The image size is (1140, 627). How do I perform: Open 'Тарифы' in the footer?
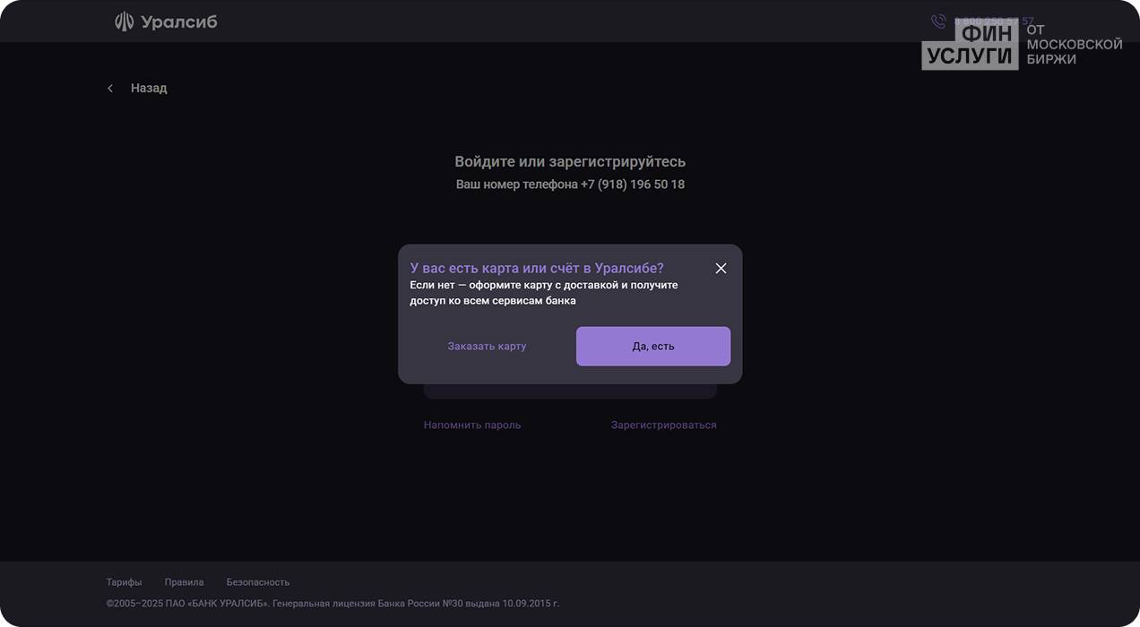pyautogui.click(x=124, y=582)
